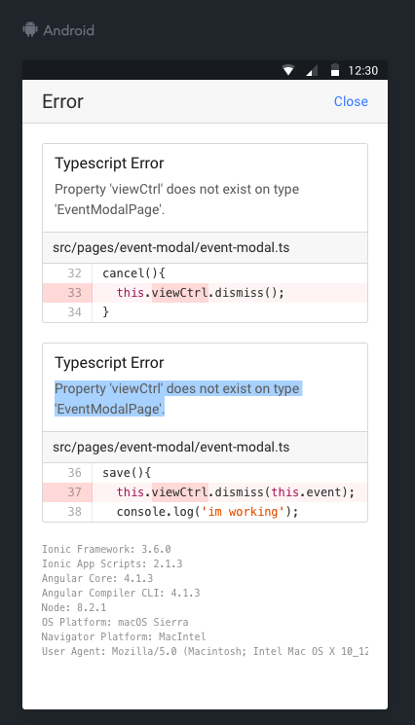
Task: Click the 12:30 clock in status bar
Action: point(363,71)
